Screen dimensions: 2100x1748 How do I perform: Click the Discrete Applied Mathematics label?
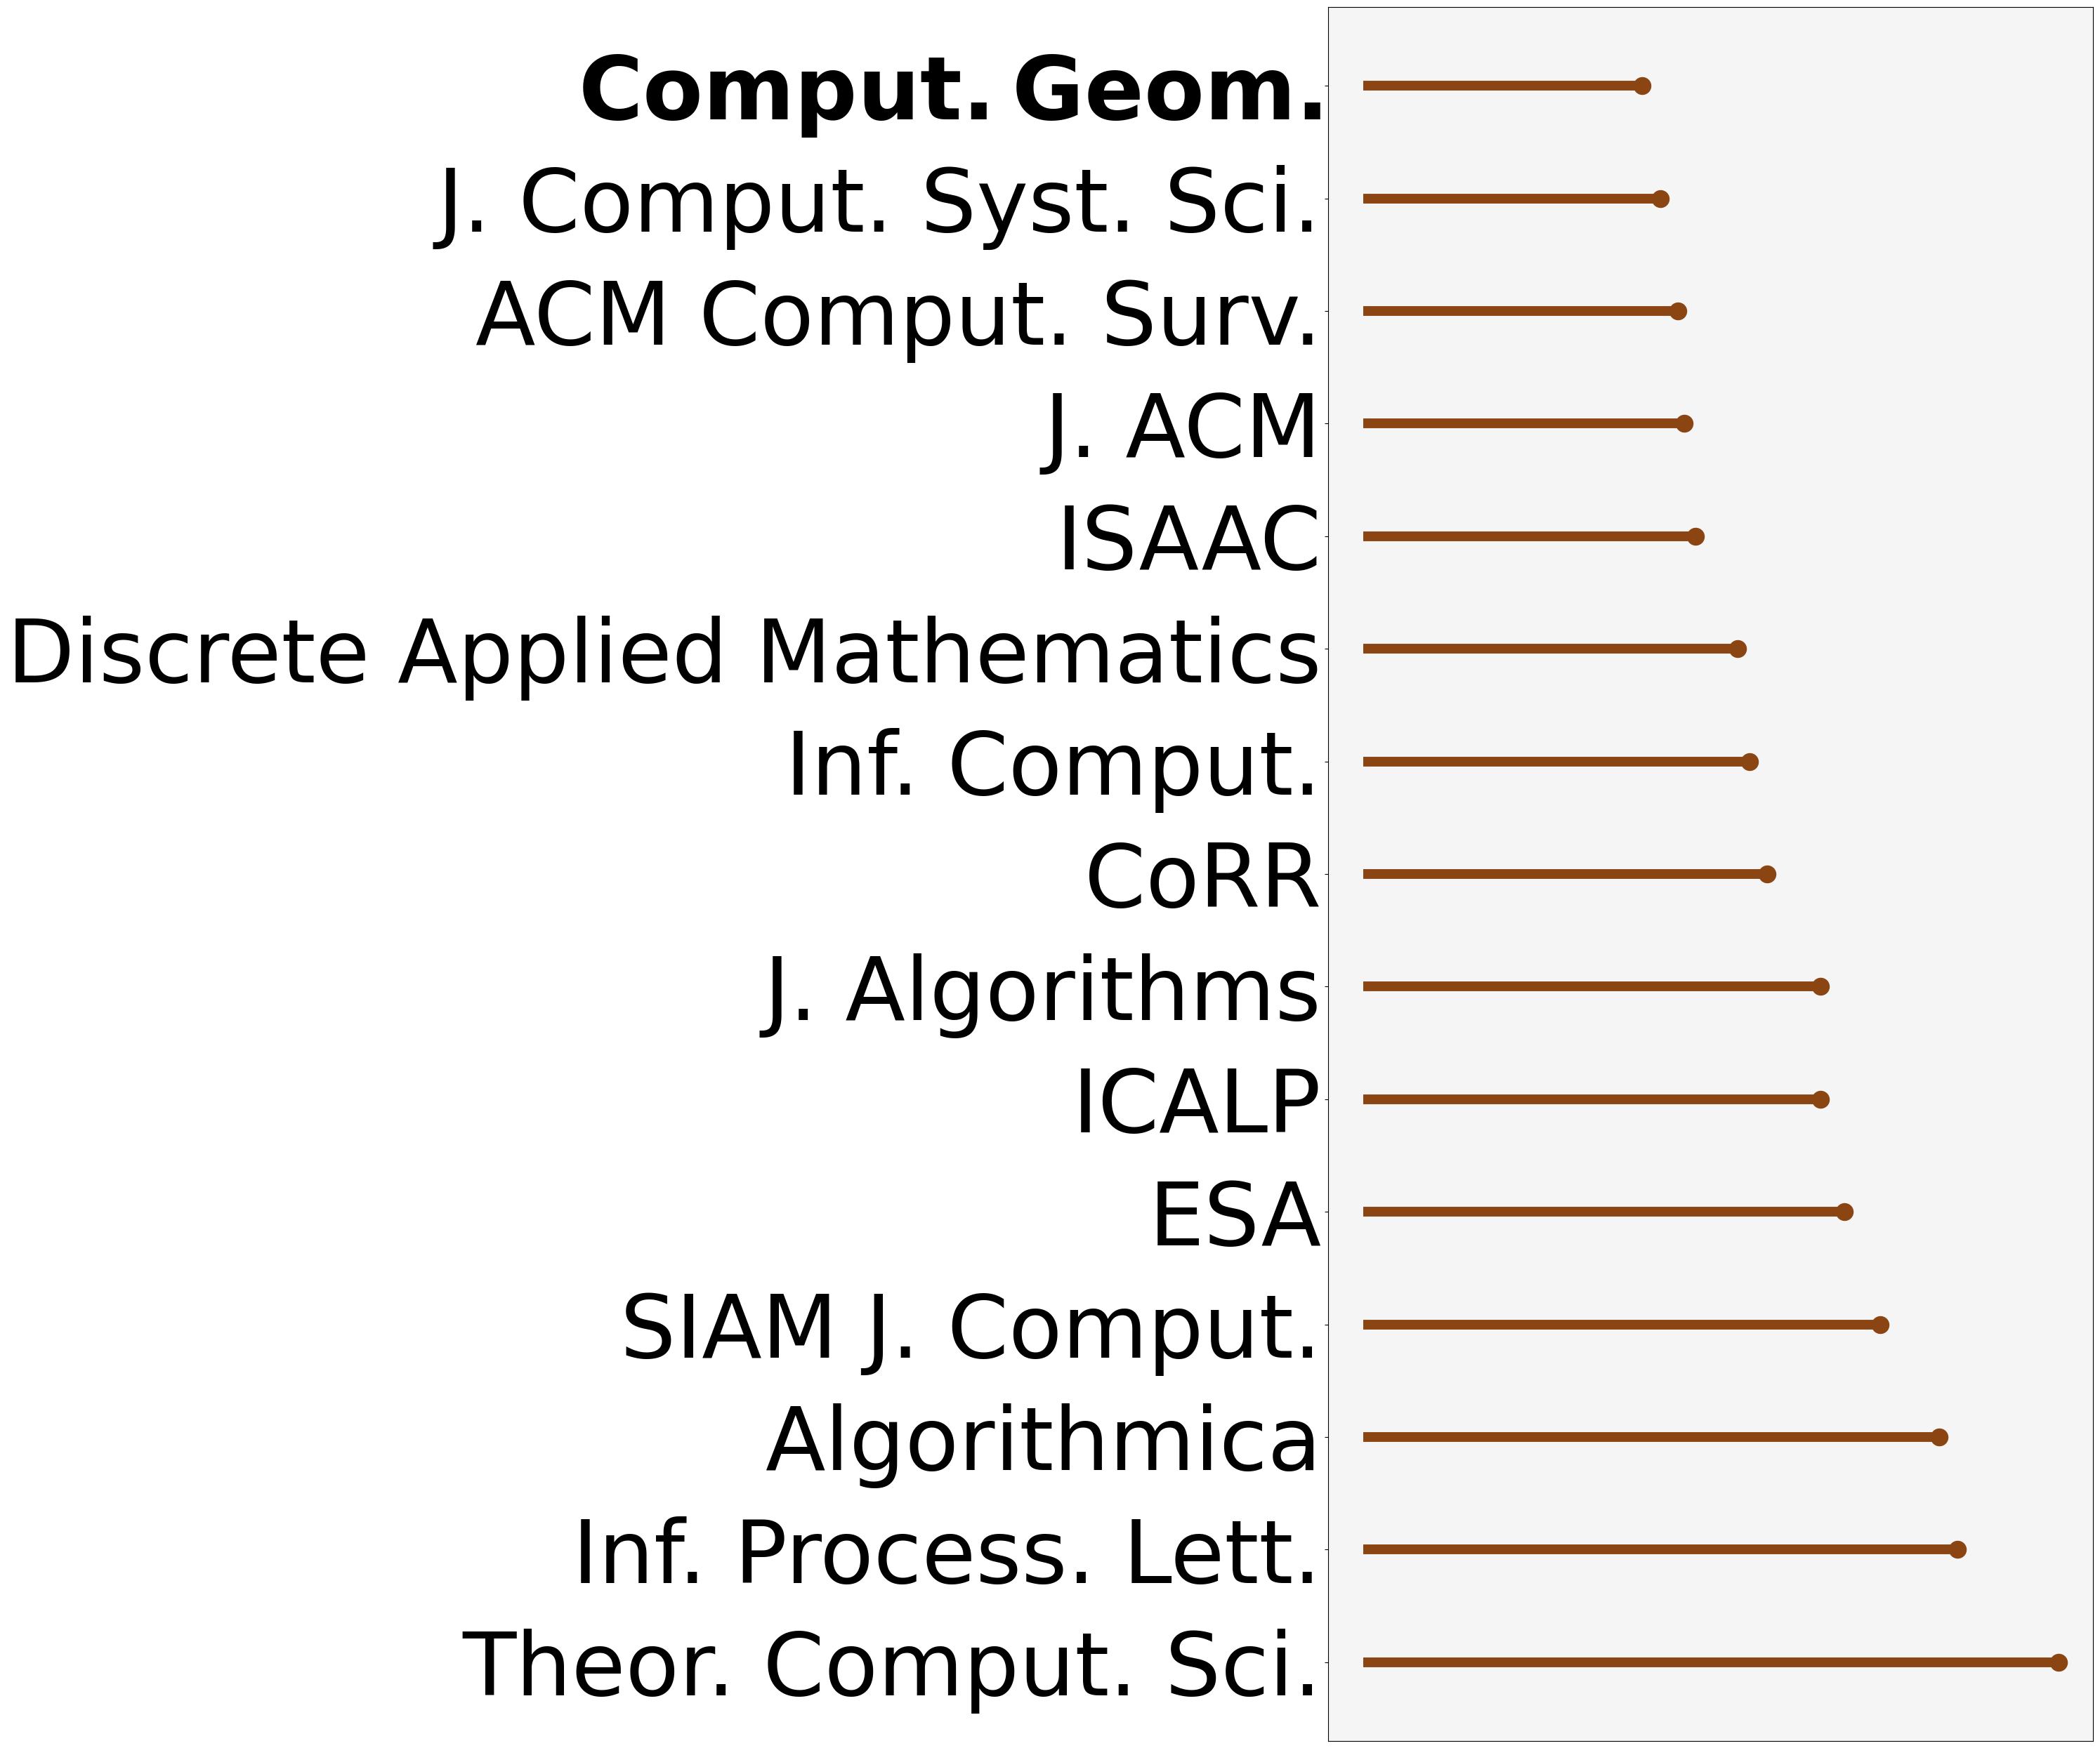664,653
